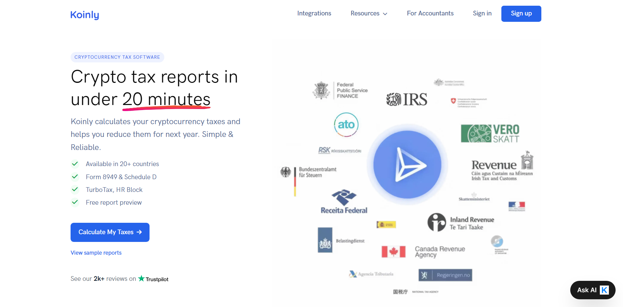Click the checkmark beside Free report preview
Screen dimensions: 623x307
point(75,202)
